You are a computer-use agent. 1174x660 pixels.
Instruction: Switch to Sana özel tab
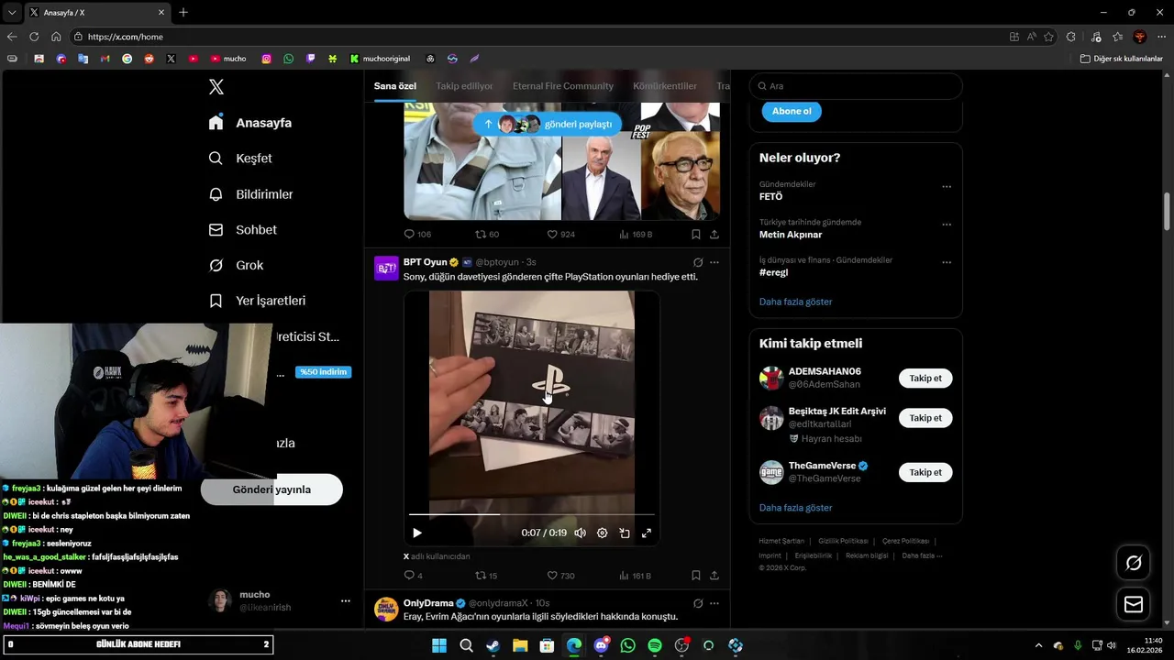pyautogui.click(x=395, y=86)
